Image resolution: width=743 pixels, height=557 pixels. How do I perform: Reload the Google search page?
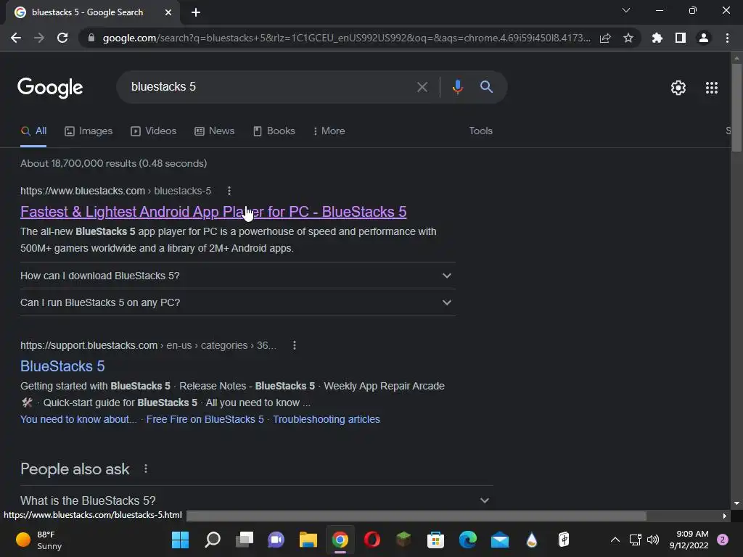[x=62, y=38]
